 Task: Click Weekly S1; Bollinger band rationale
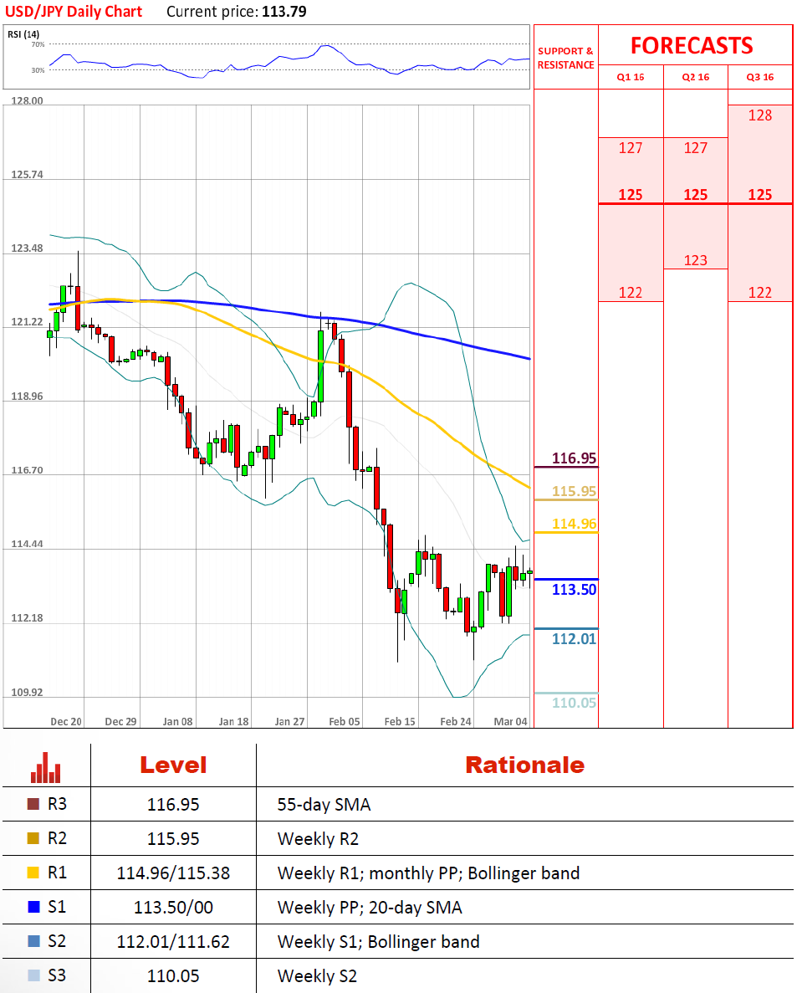point(379,942)
